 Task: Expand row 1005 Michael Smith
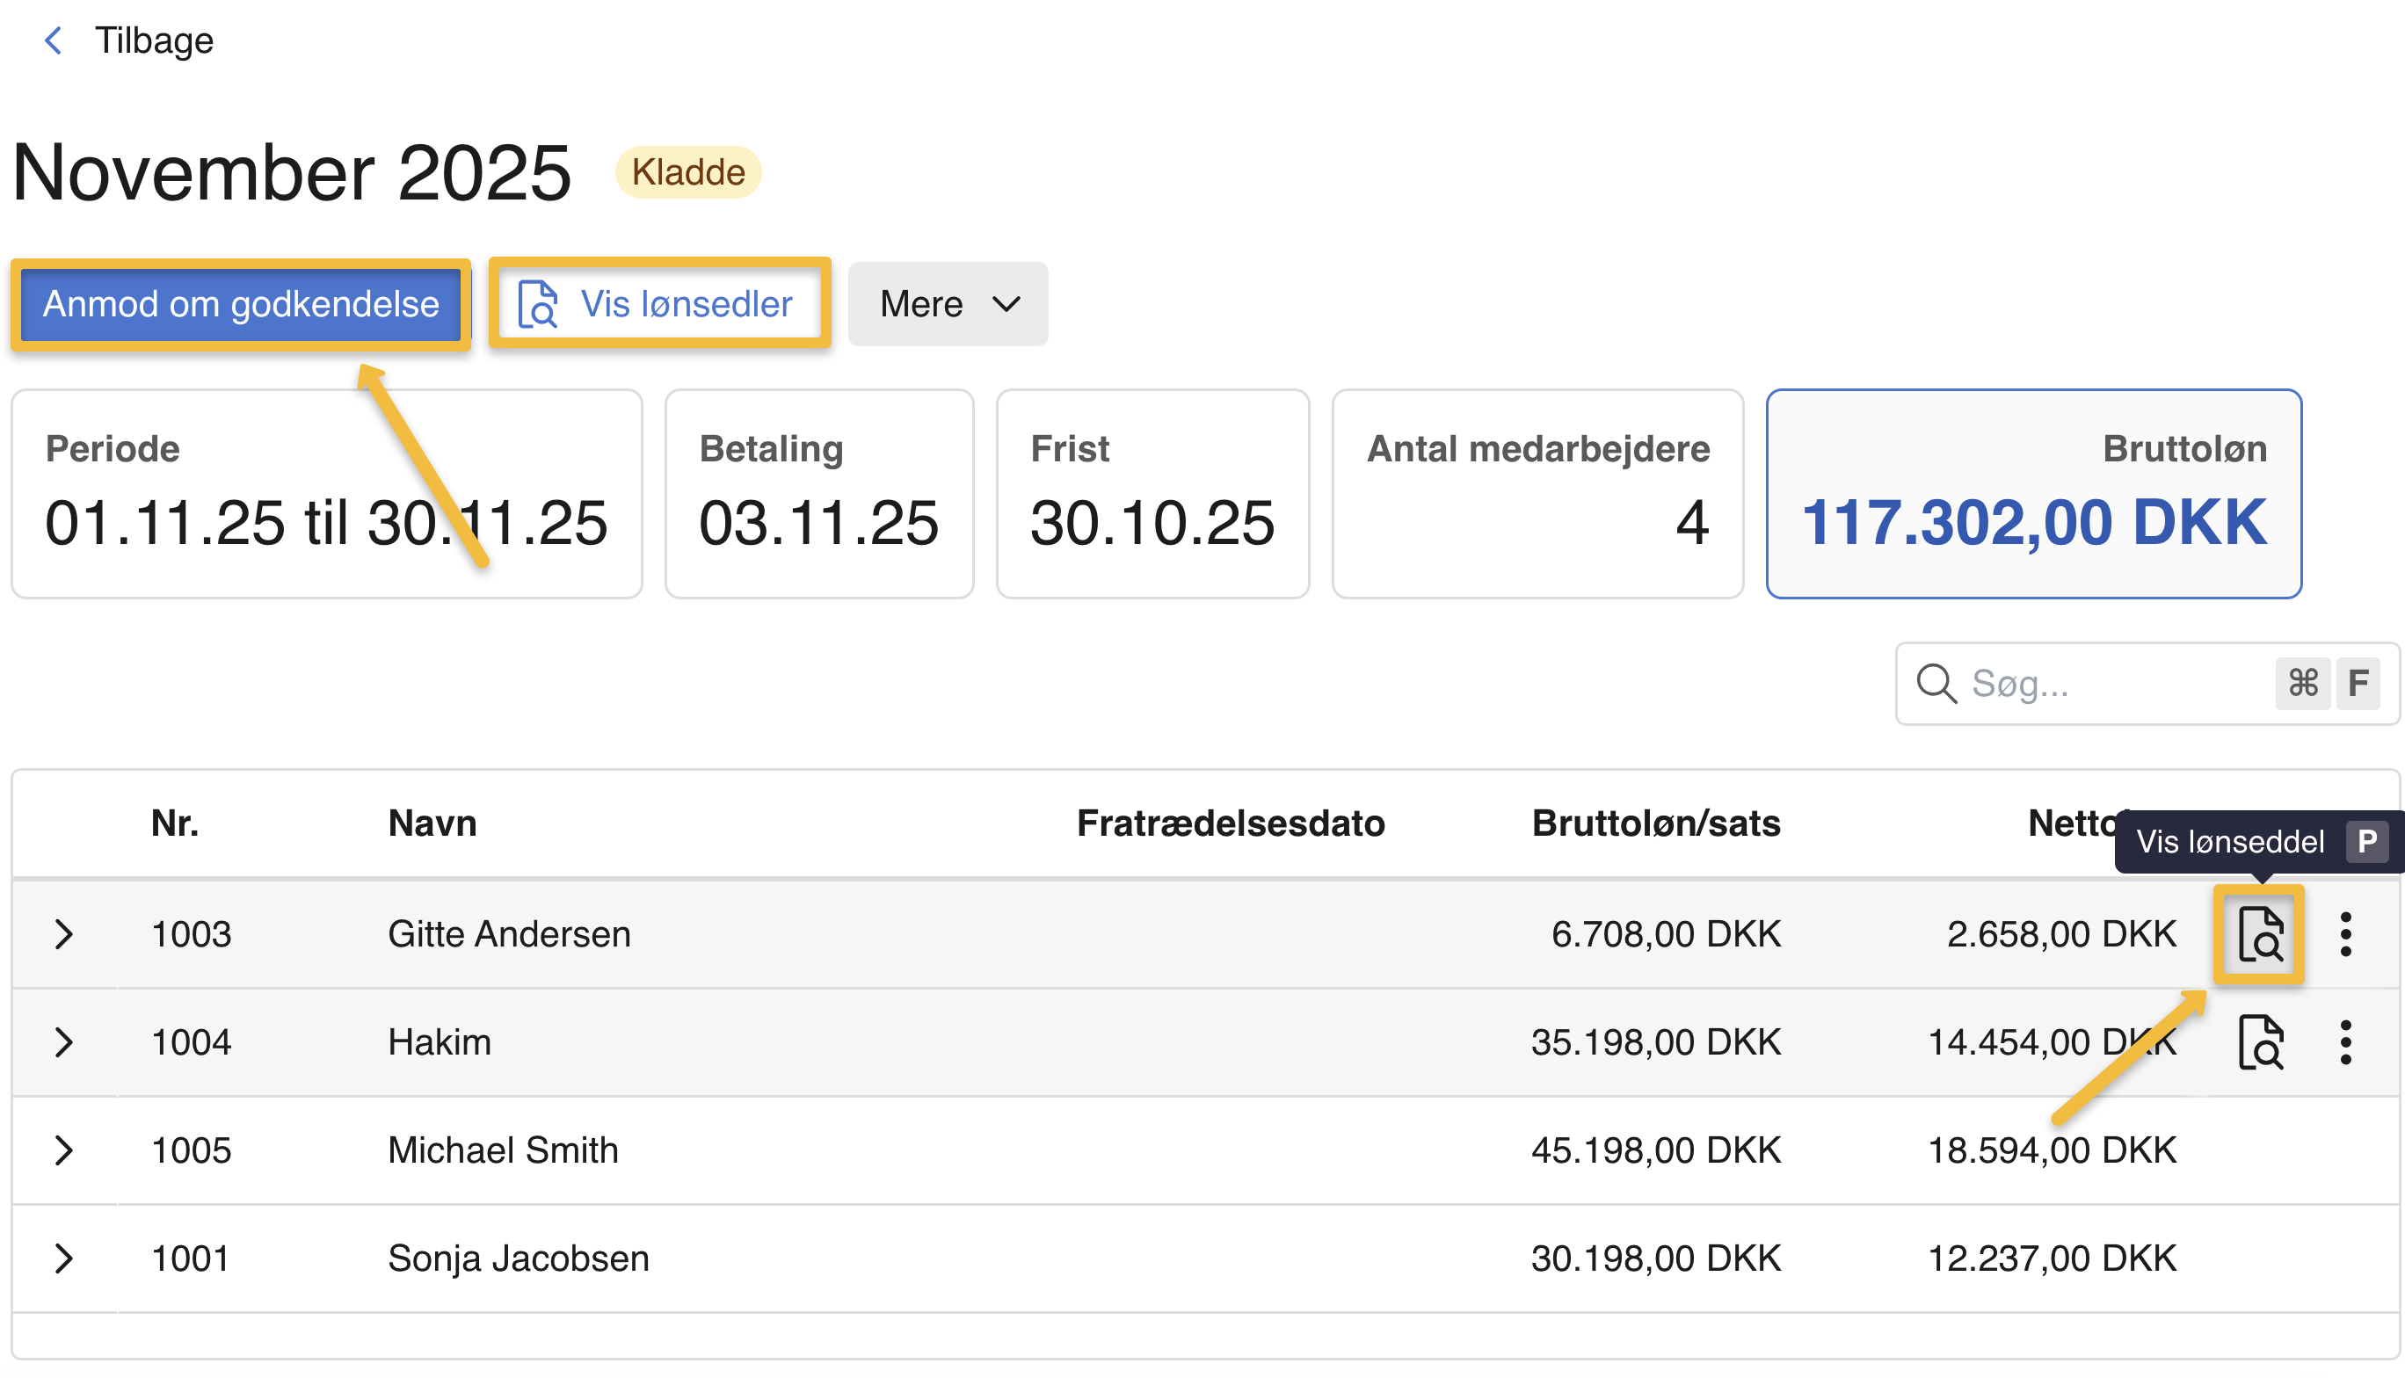(x=63, y=1150)
